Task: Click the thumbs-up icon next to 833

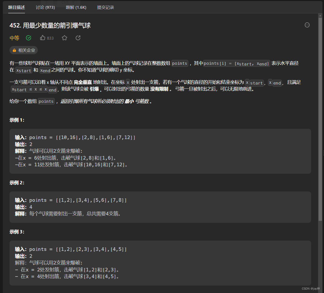Action: [x=42, y=38]
